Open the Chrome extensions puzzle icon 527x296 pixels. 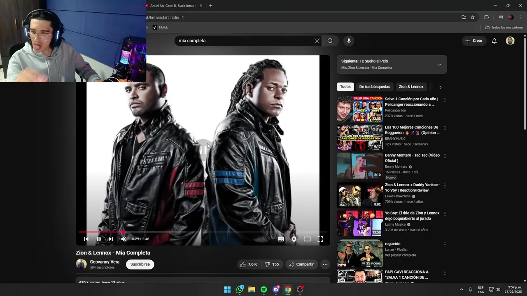coord(486,17)
